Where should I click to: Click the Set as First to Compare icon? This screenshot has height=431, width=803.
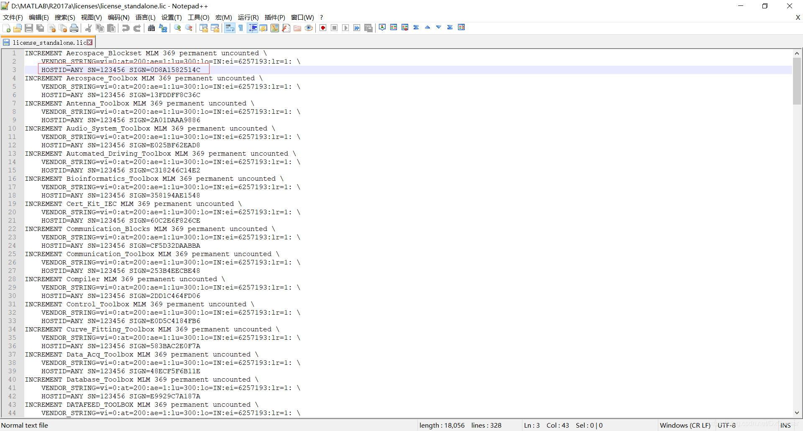[382, 27]
